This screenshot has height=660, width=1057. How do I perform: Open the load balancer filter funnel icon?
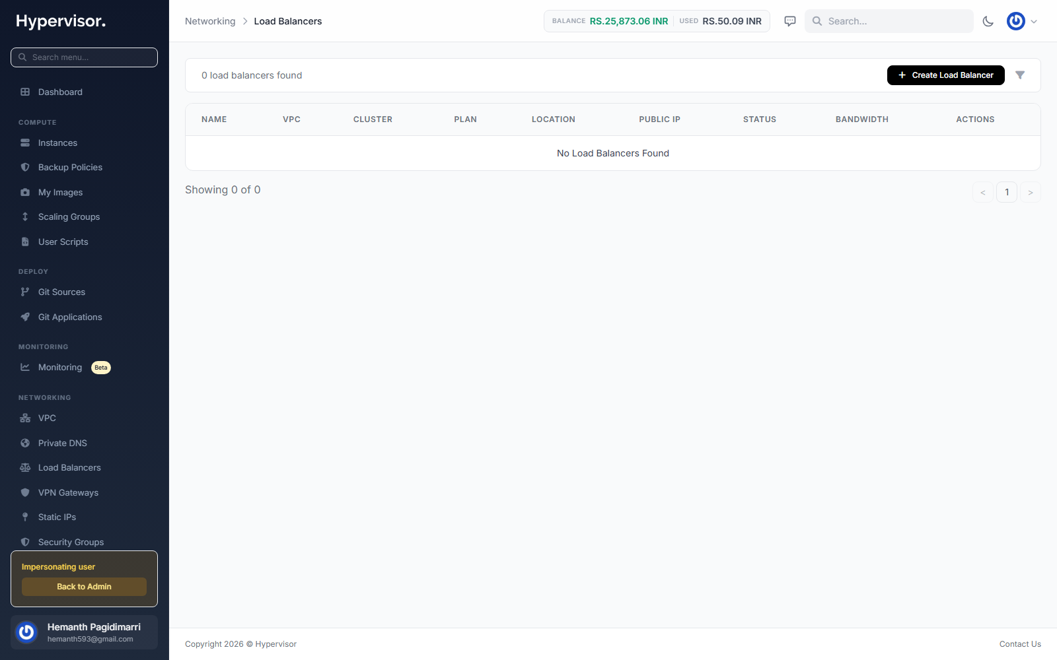tap(1020, 75)
